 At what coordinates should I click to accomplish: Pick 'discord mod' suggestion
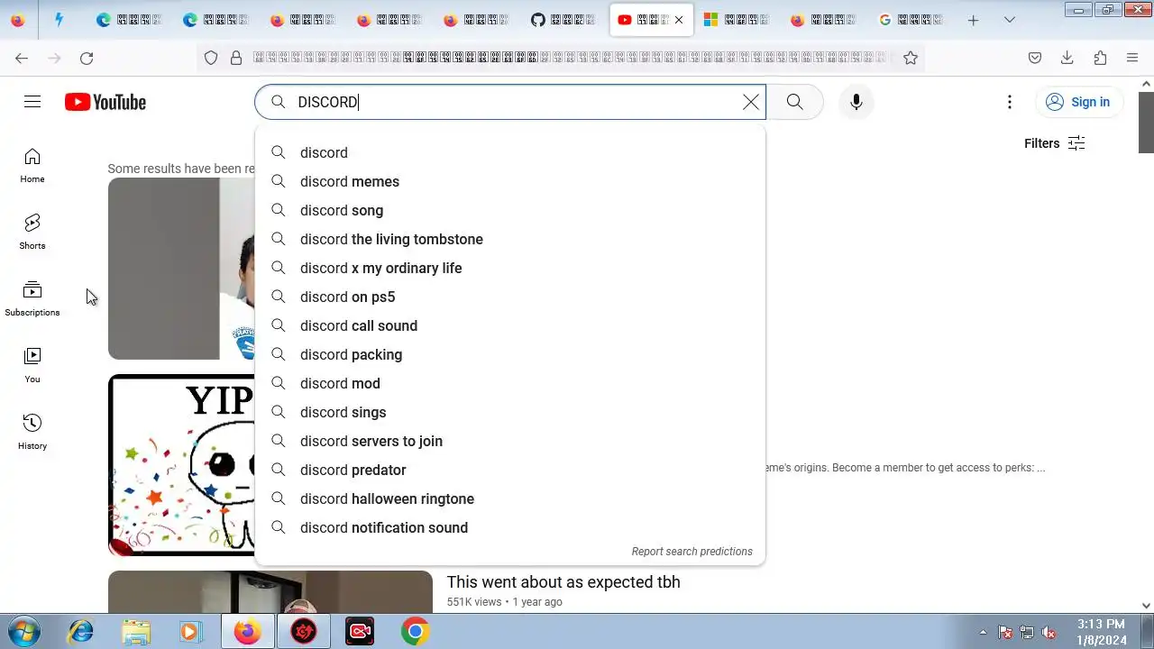point(510,383)
